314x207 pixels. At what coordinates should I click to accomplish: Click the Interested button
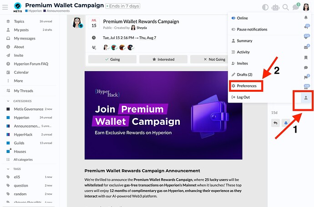[x=163, y=59]
